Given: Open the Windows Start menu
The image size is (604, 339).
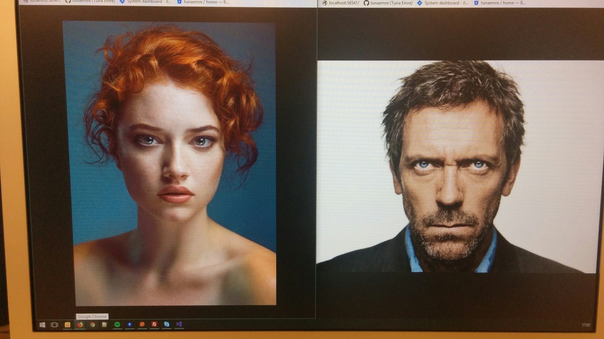Looking at the screenshot, I should coord(43,325).
